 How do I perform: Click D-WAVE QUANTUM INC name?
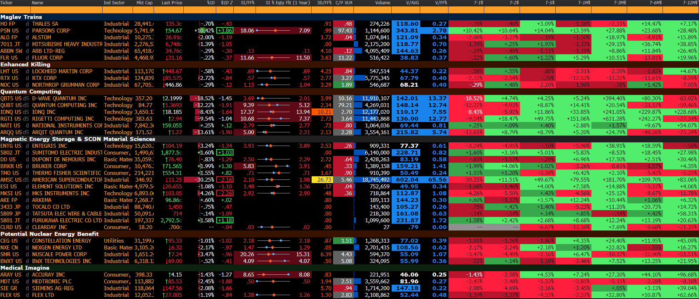(x=59, y=98)
